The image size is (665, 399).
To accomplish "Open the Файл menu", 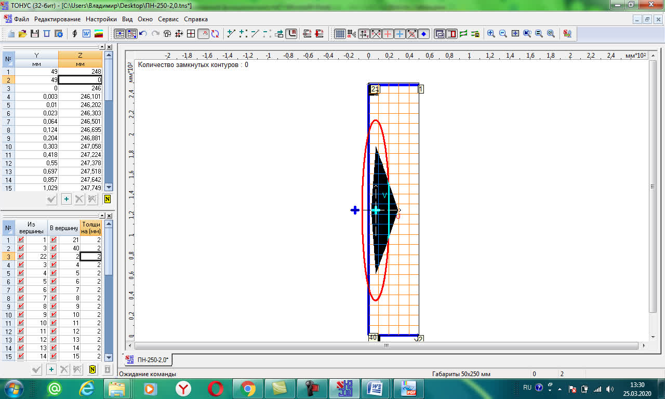I will [22, 19].
